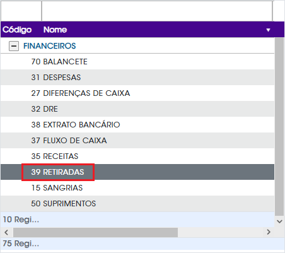
Task: Select 50 SUPRIMENTOS item
Action: (137, 203)
